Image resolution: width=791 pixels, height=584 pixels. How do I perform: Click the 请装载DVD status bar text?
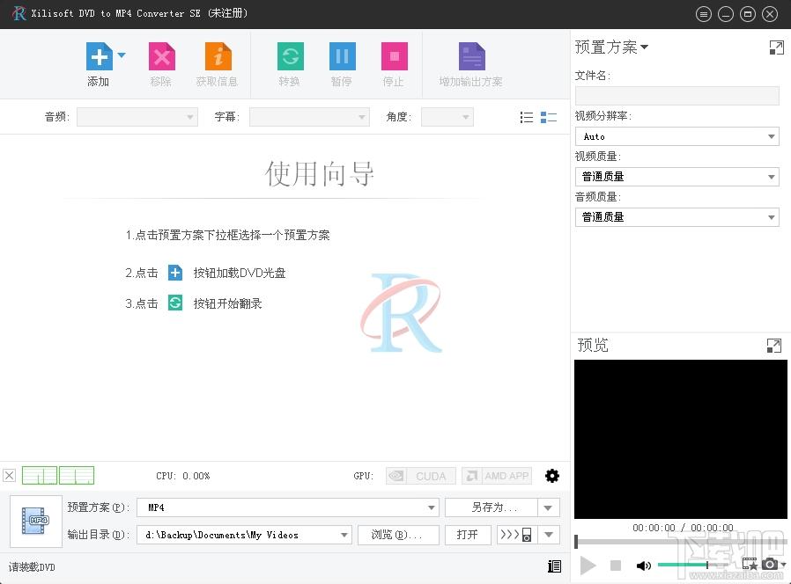(x=32, y=567)
